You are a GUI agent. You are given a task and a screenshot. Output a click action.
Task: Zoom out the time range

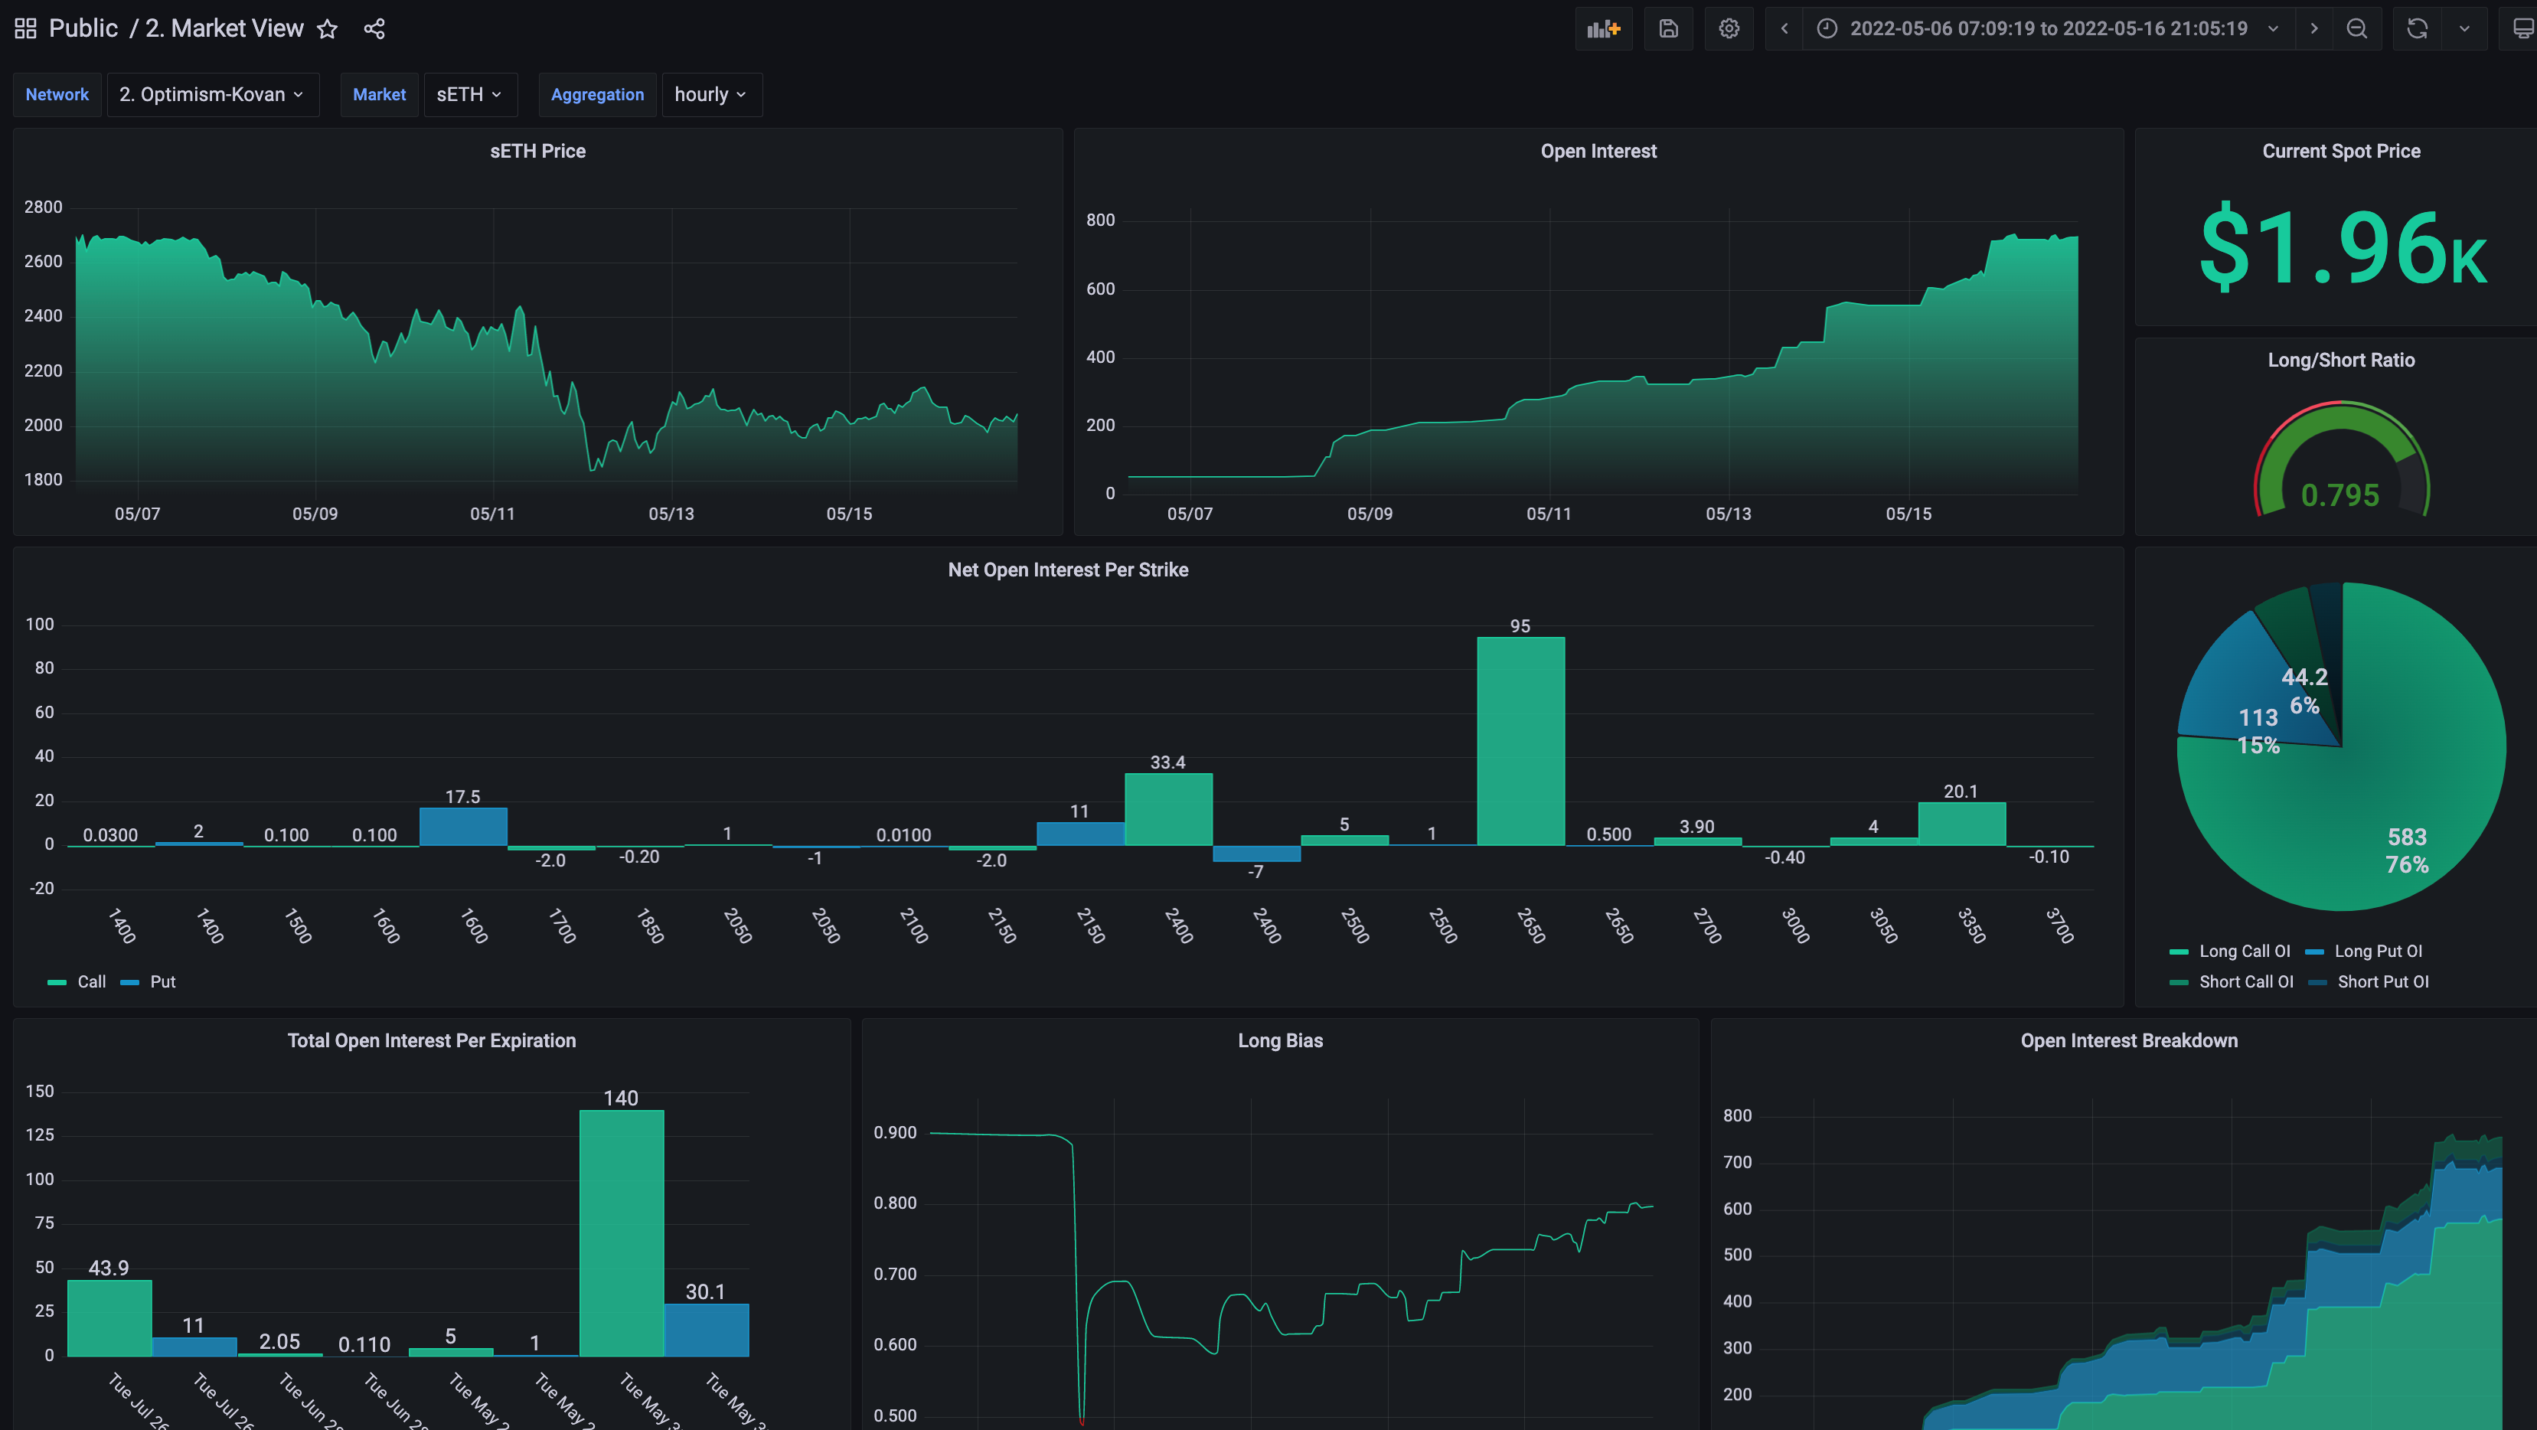[2357, 28]
